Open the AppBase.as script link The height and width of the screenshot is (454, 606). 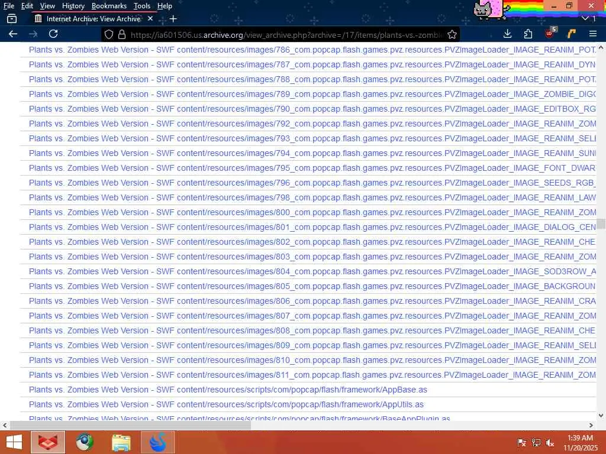228,390
